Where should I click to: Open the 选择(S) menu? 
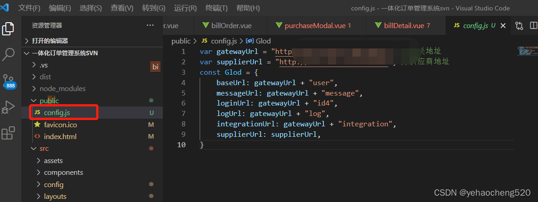91,8
